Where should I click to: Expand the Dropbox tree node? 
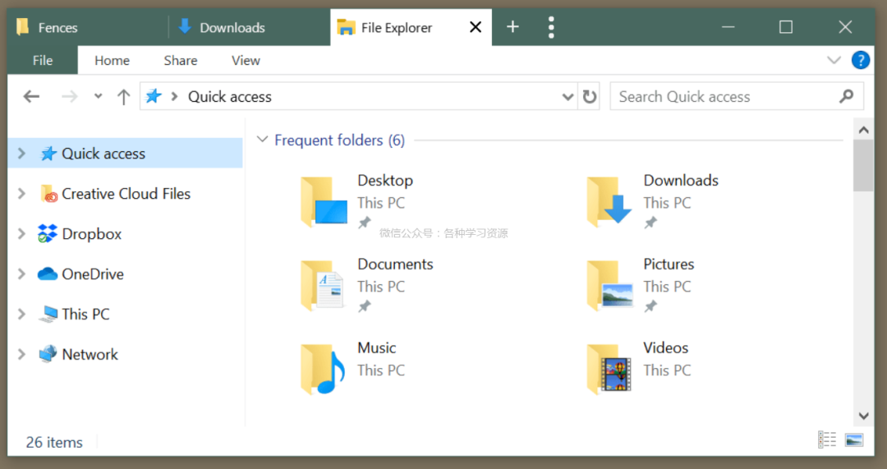(x=21, y=233)
